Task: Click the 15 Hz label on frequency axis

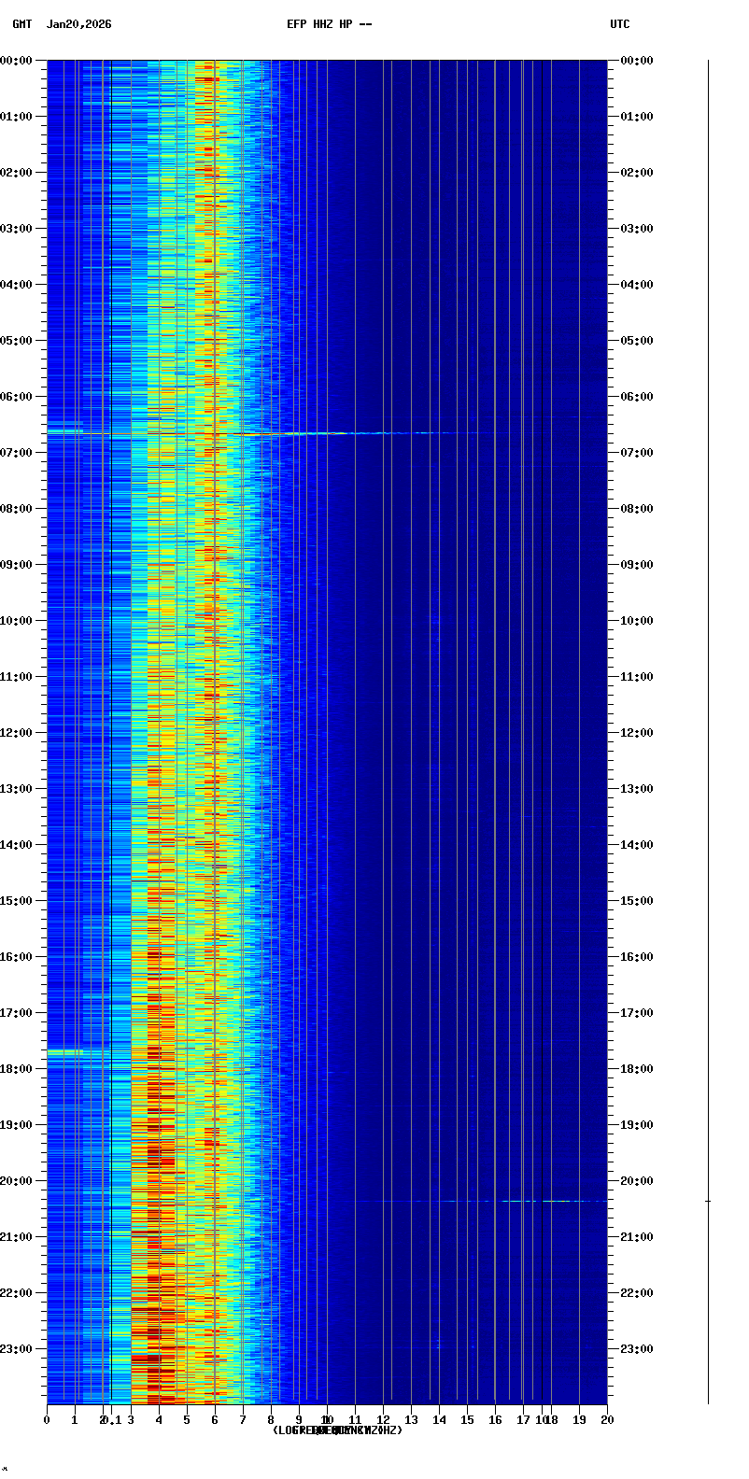Action: click(467, 1420)
